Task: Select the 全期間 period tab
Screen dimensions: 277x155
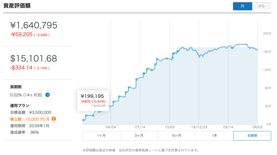Action: coord(252,136)
